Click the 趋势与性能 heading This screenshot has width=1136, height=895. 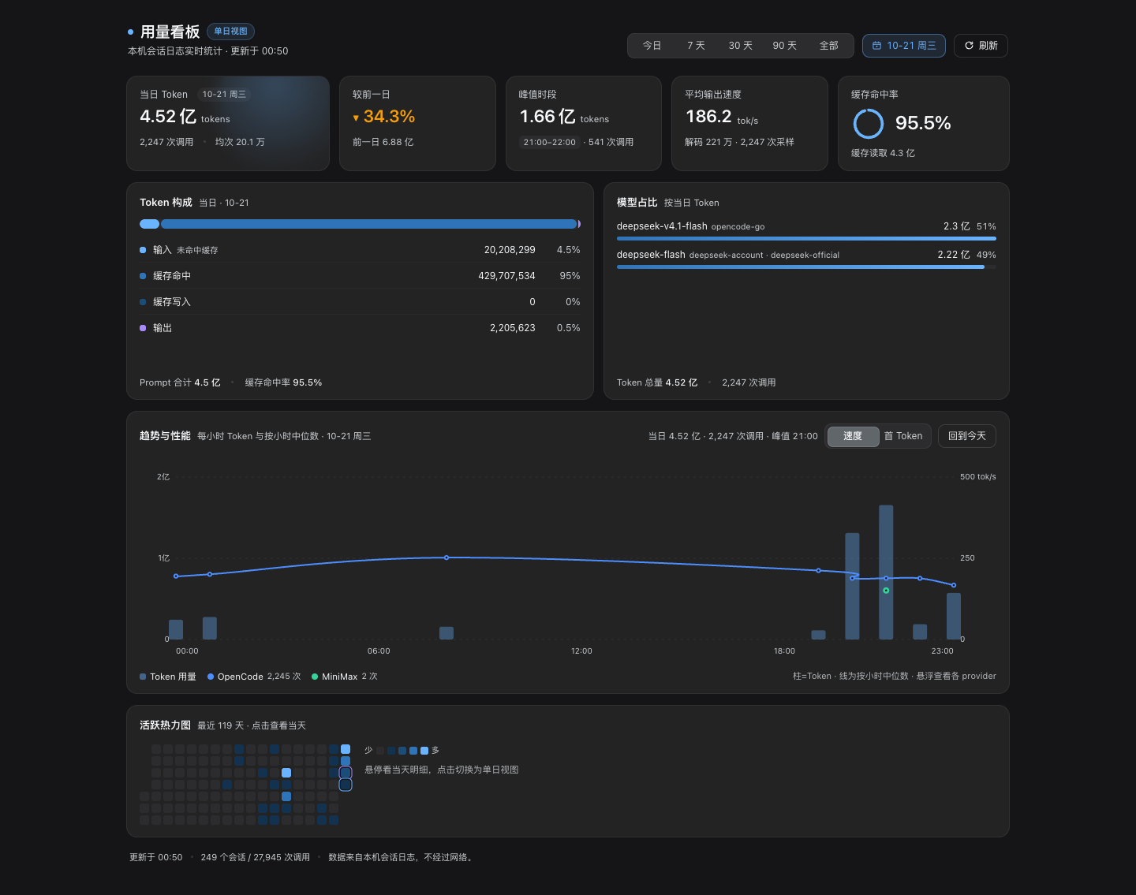coord(166,436)
